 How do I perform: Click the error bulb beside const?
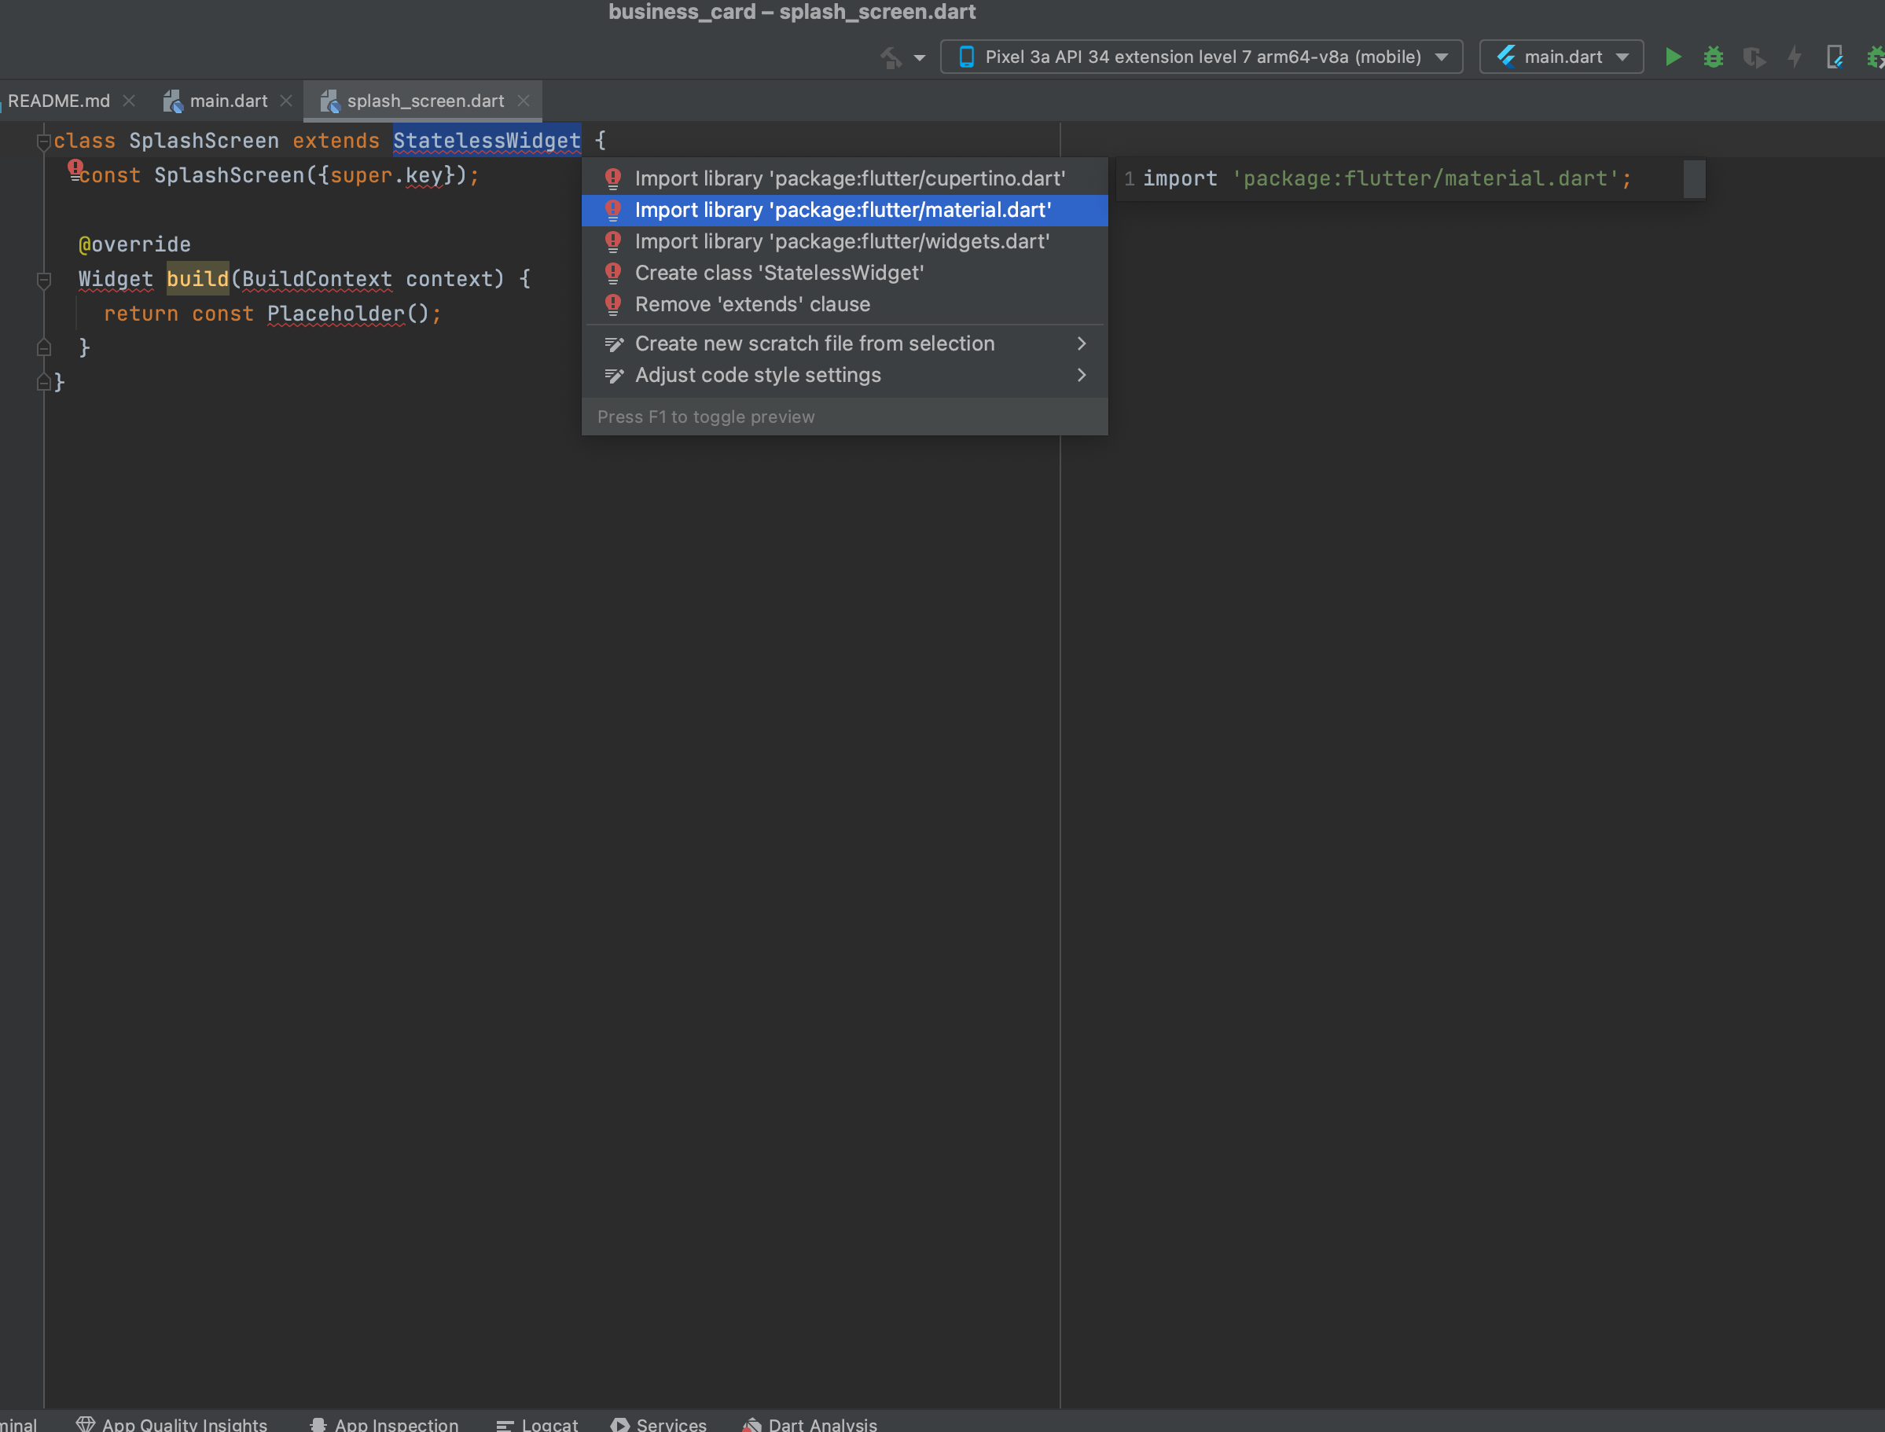(75, 168)
